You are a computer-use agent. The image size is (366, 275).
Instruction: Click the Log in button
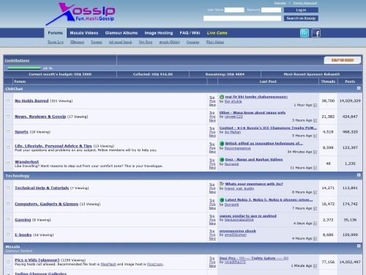(301, 10)
